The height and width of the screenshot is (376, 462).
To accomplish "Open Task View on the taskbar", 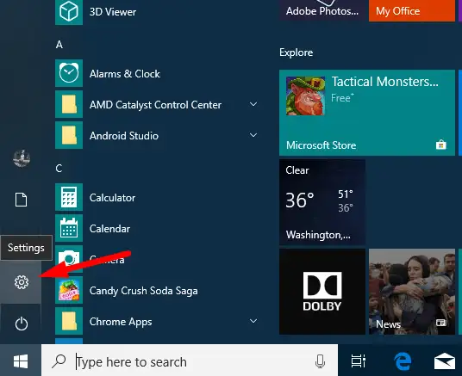I will (x=359, y=361).
